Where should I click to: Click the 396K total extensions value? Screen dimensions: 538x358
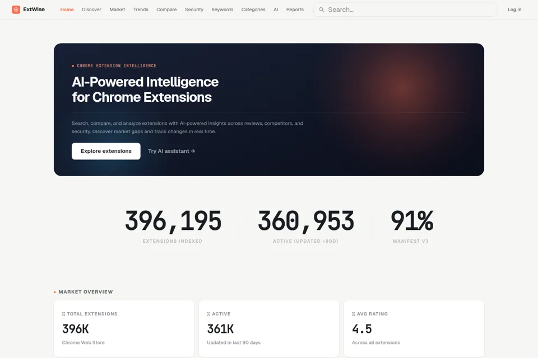point(76,329)
